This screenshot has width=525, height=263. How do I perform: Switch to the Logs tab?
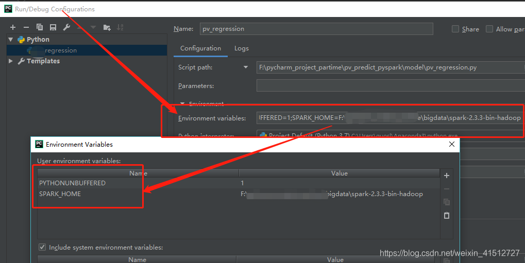click(242, 48)
